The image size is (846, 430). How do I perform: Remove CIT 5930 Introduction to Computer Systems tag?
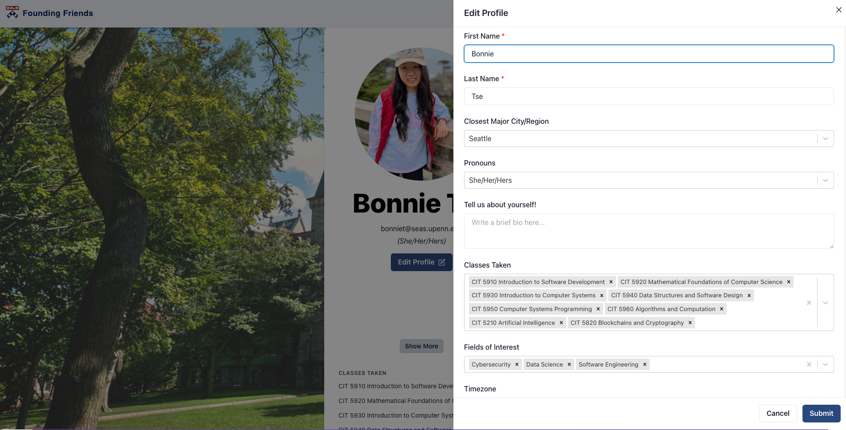602,296
